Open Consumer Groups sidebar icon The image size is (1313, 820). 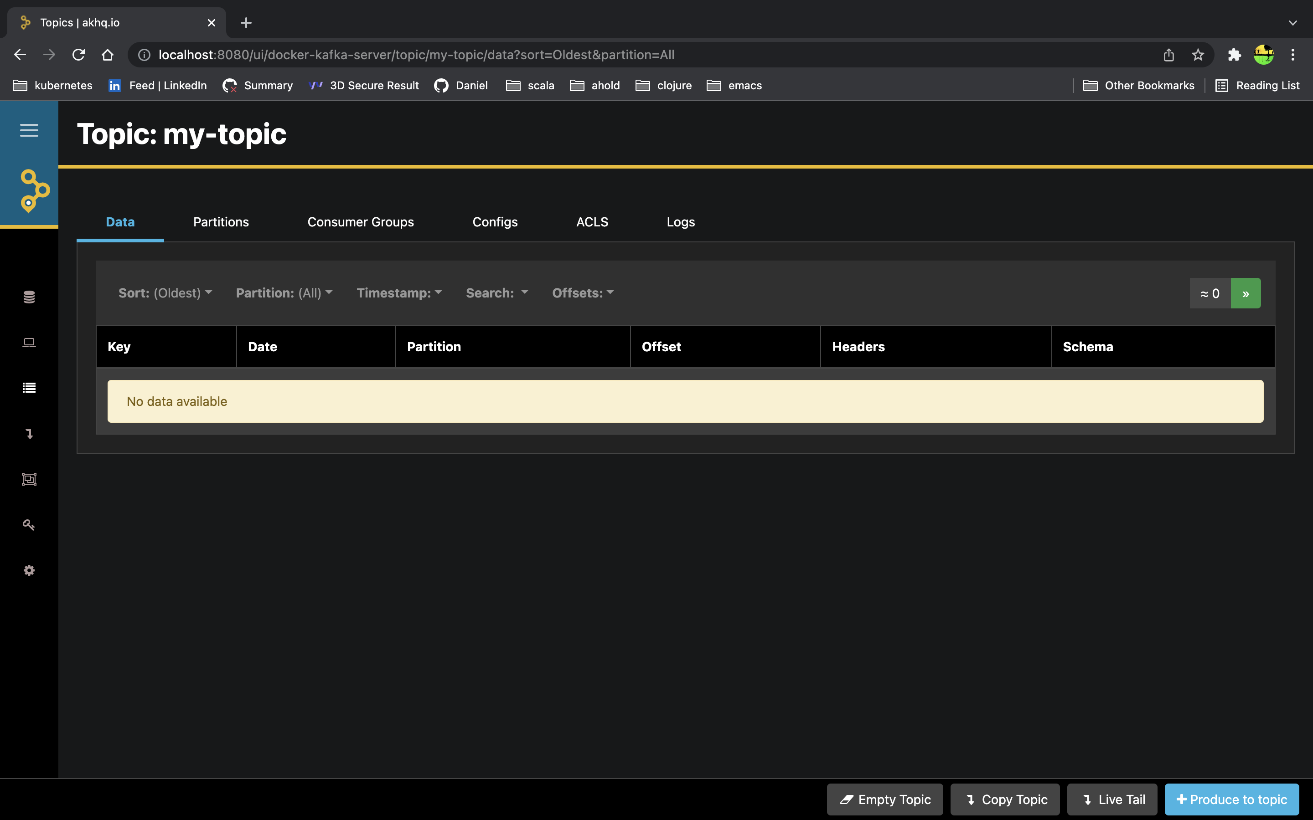(29, 479)
